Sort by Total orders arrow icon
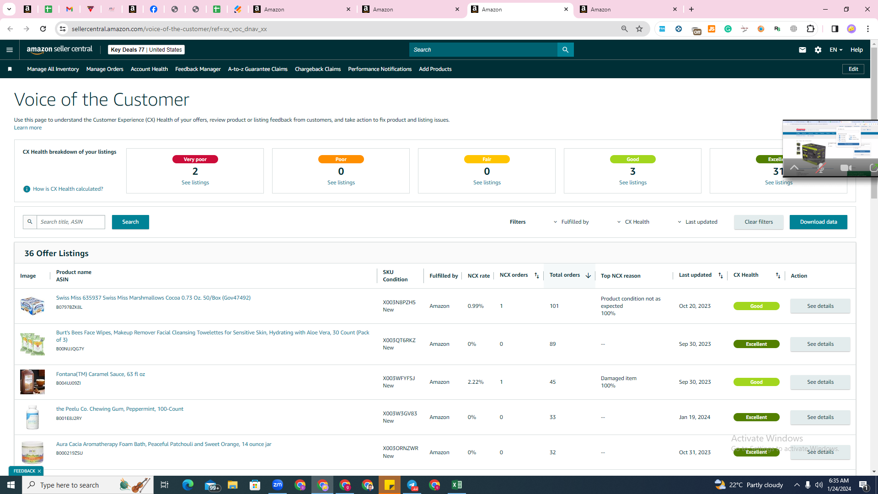The width and height of the screenshot is (878, 494). point(588,275)
